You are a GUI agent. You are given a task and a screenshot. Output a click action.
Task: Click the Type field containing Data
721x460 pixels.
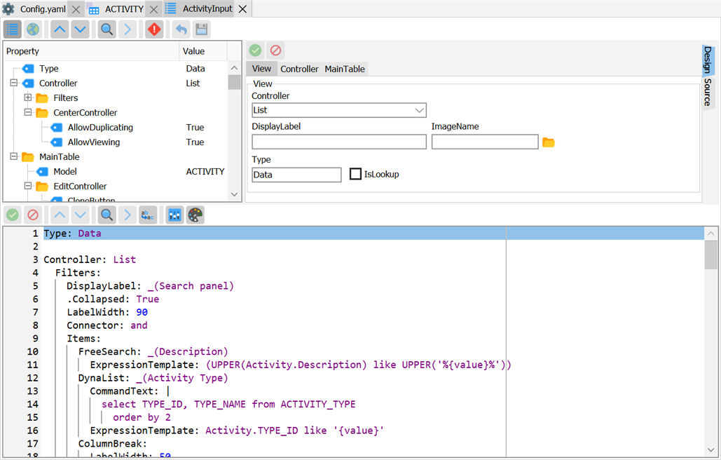[x=296, y=175]
